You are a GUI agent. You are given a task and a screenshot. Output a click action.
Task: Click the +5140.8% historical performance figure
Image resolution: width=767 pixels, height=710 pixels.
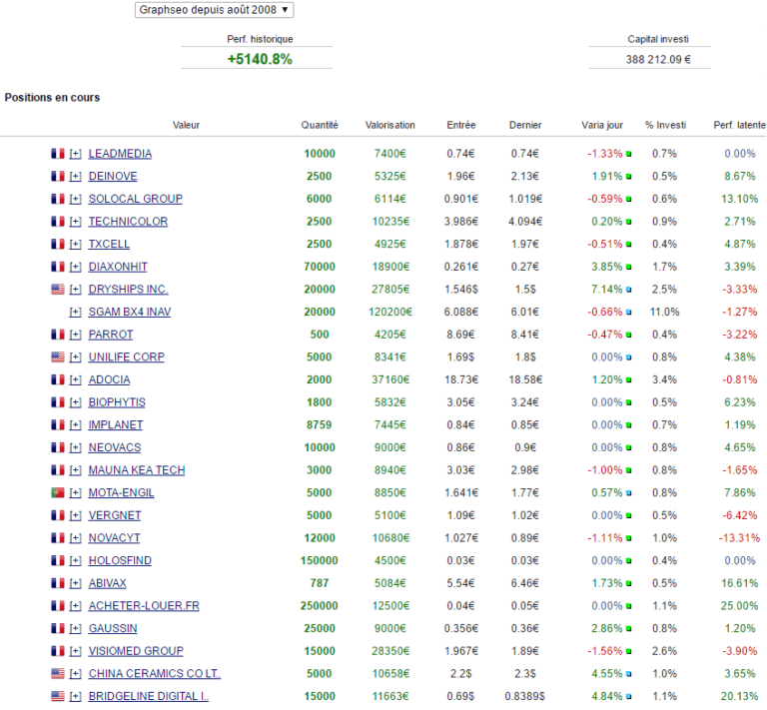tap(260, 59)
